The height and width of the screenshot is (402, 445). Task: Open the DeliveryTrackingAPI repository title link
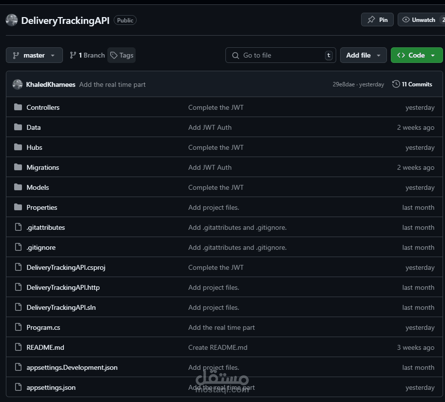pos(65,20)
